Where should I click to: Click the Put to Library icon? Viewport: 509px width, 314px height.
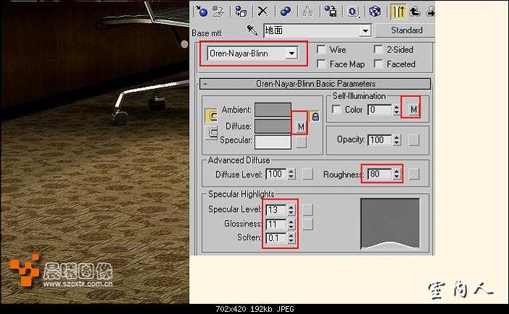330,12
